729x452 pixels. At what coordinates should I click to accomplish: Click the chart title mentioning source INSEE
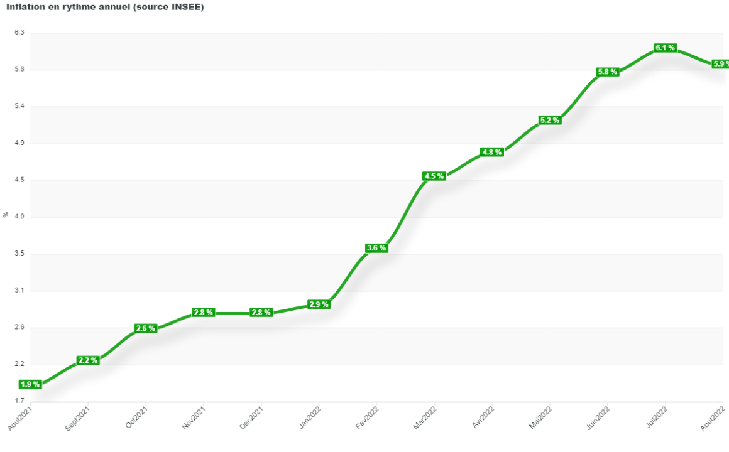[105, 7]
